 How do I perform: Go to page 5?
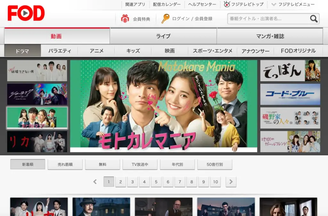point(156,182)
